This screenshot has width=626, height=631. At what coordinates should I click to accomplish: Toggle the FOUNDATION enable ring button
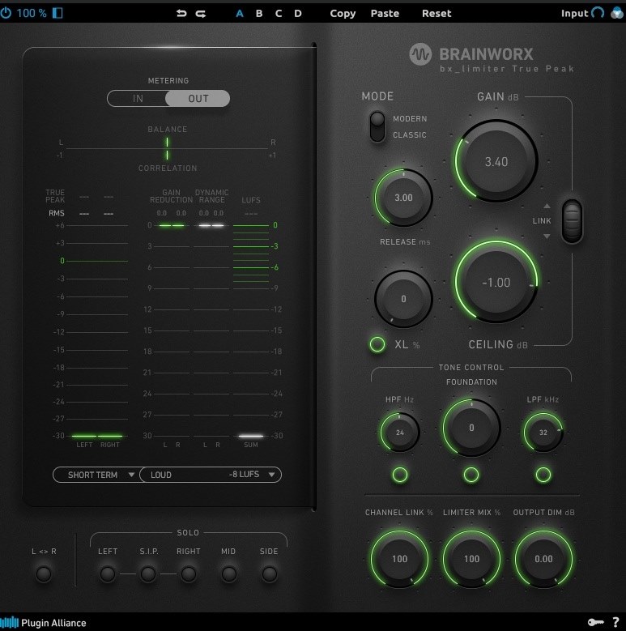pos(471,475)
